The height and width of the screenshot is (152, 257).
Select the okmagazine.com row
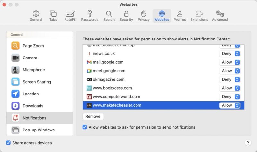[x=164, y=79]
